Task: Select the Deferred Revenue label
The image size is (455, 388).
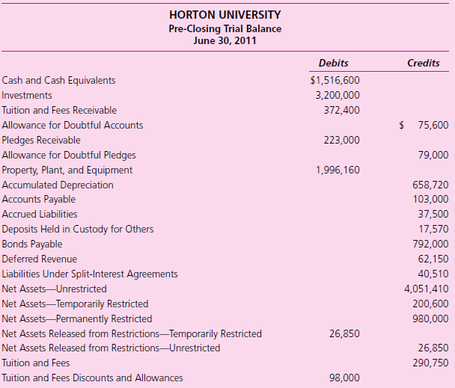Action: click(40, 259)
